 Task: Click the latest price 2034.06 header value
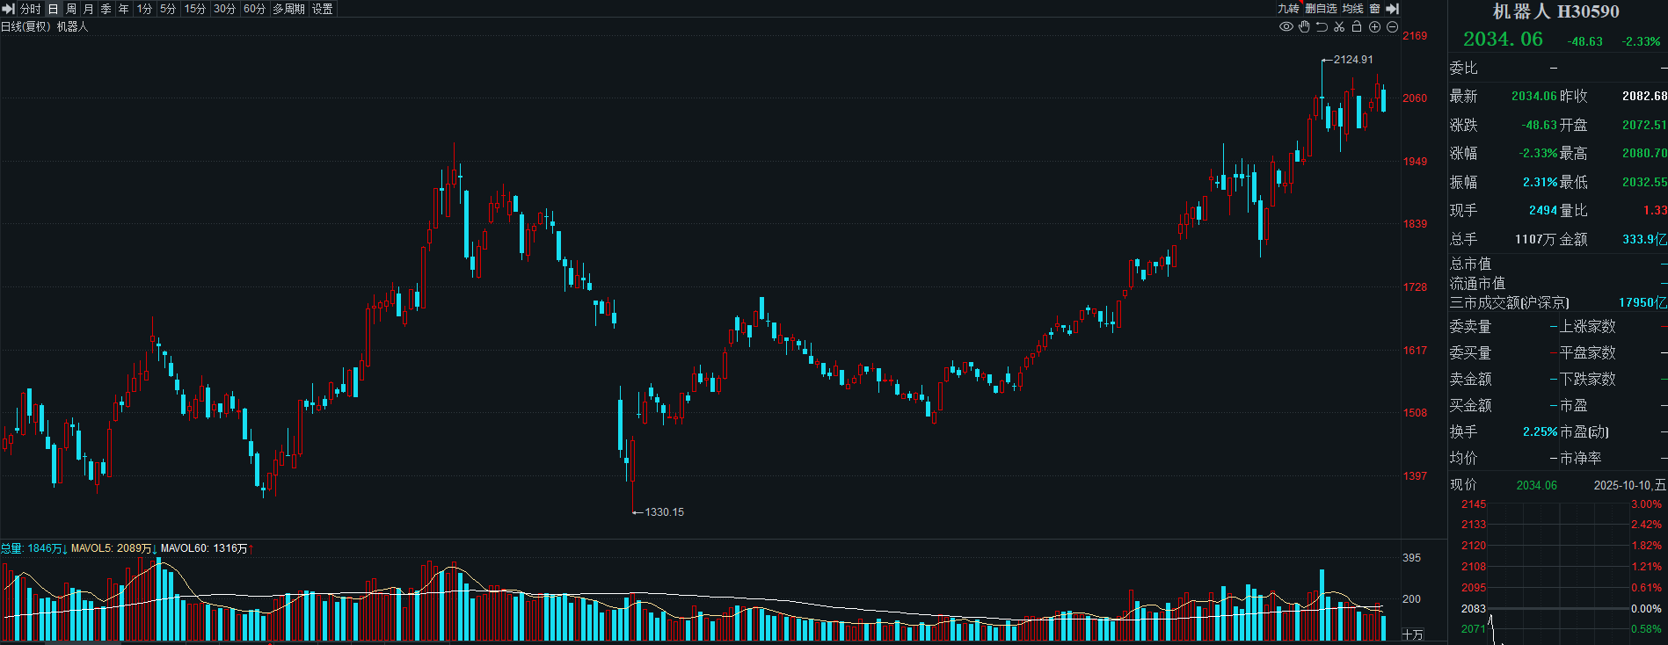(x=1503, y=39)
